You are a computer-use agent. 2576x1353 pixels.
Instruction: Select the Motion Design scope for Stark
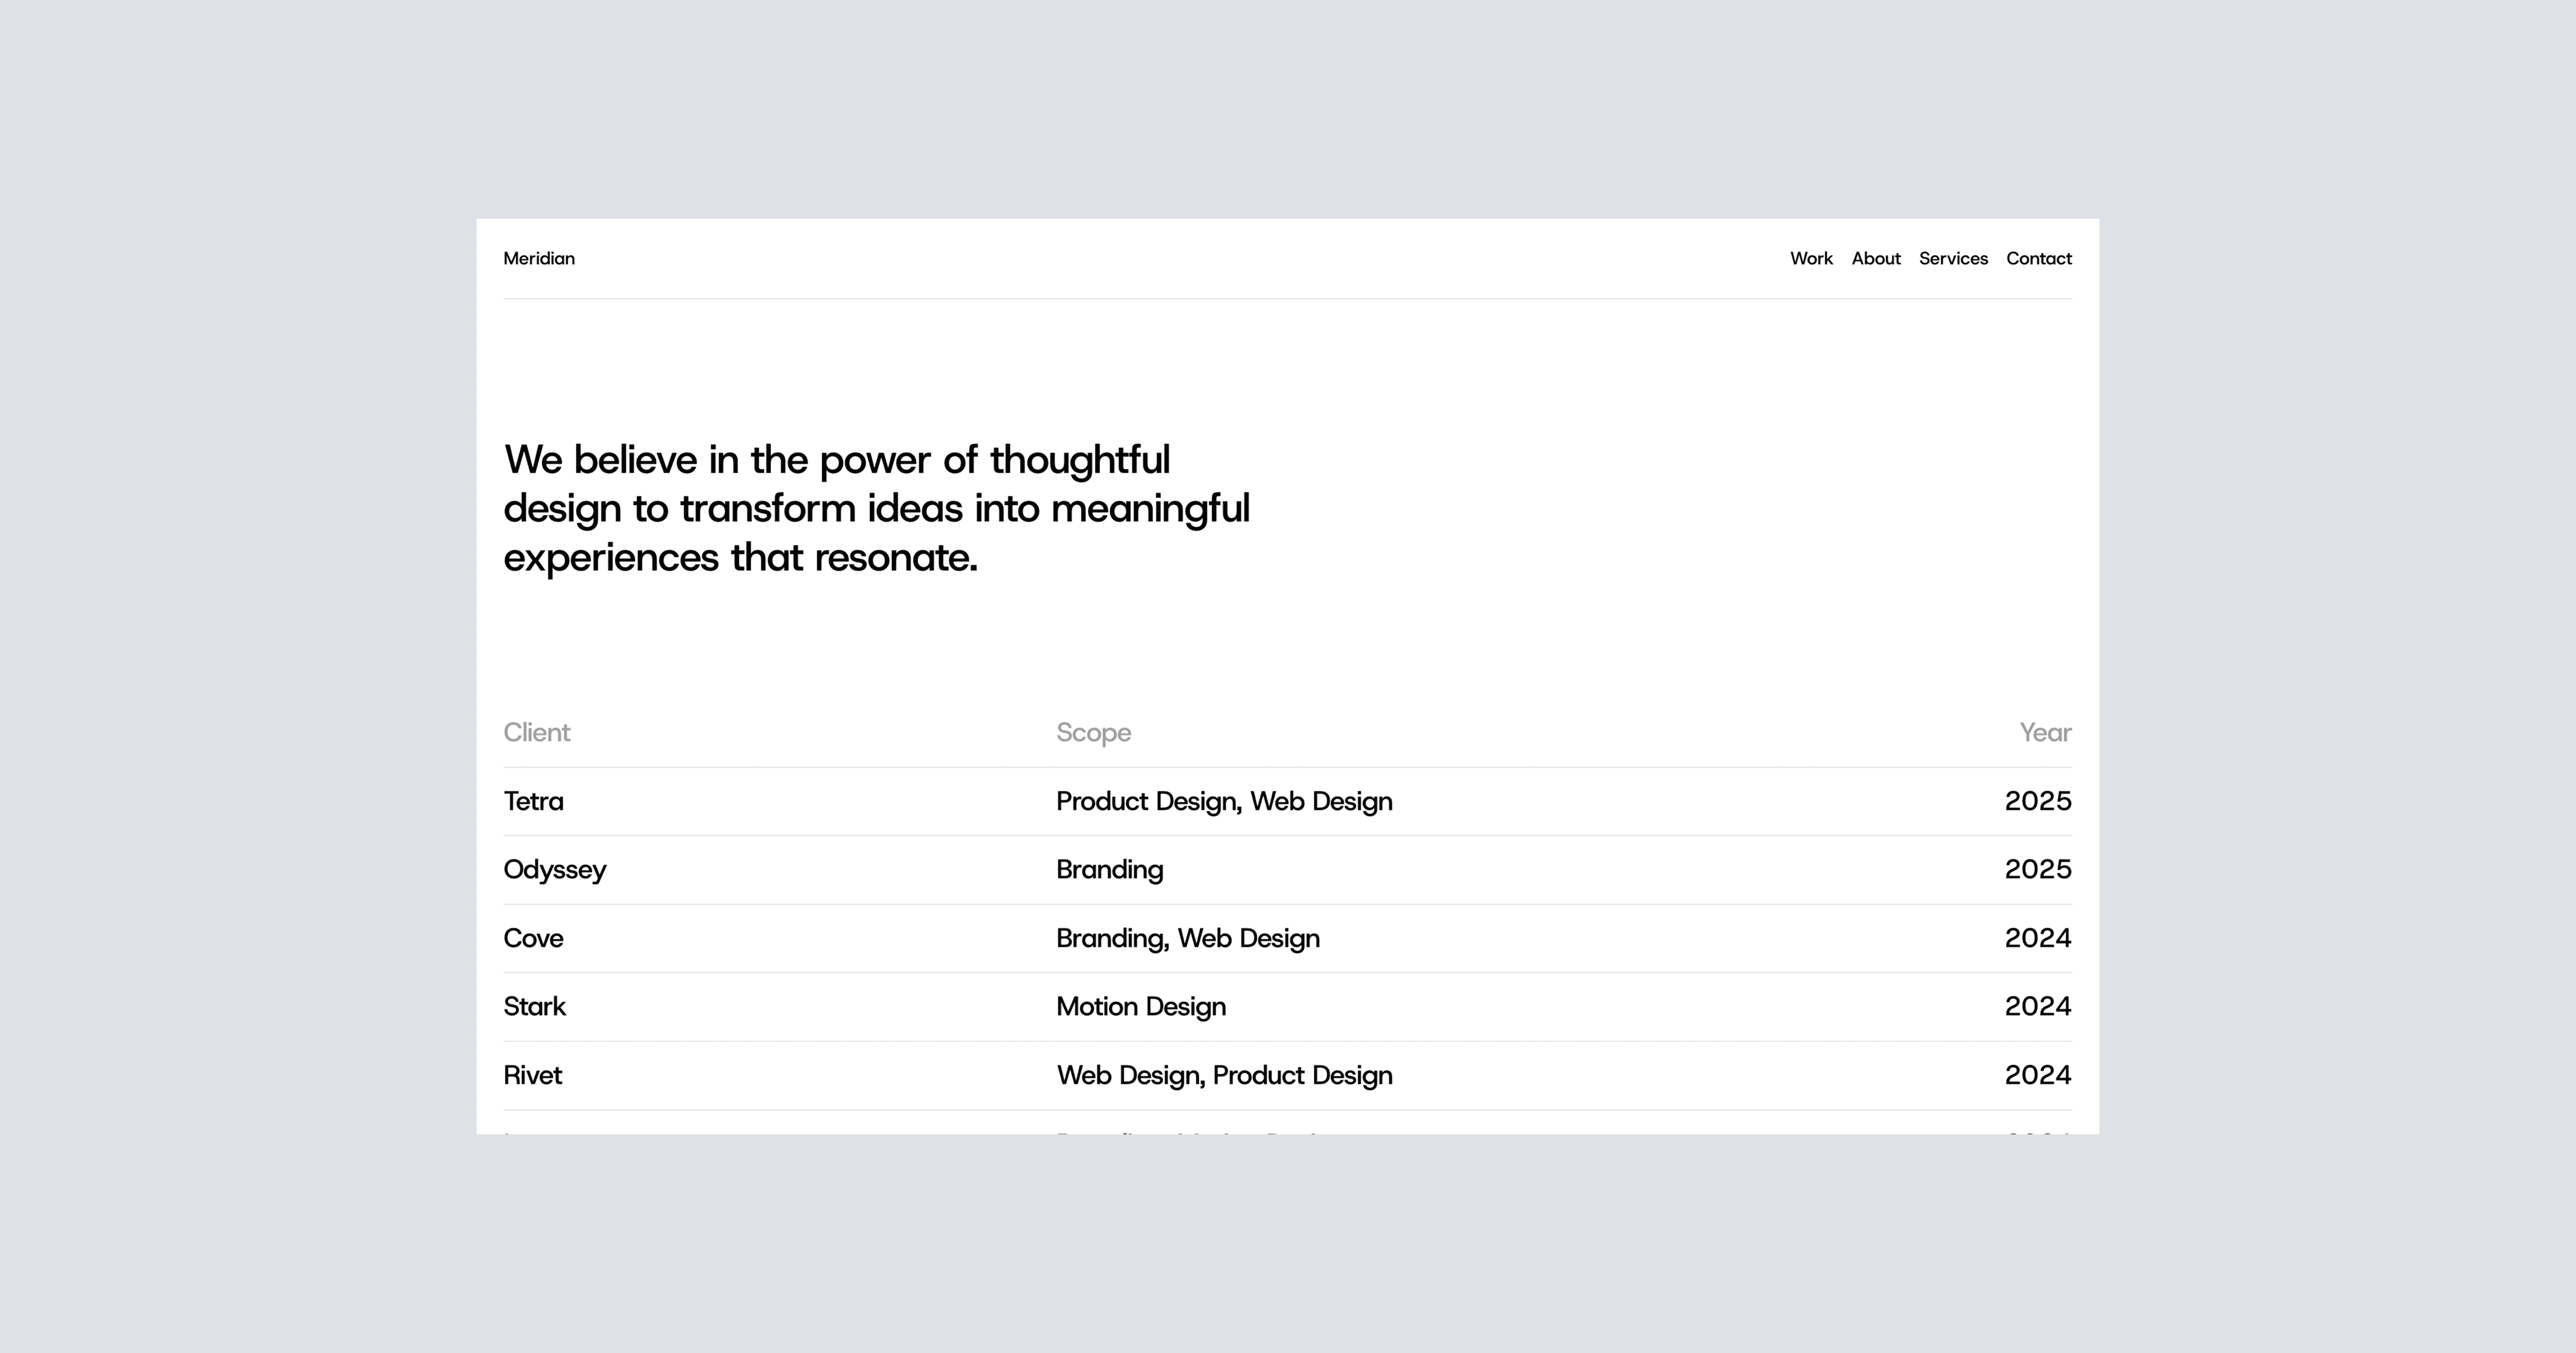click(x=1141, y=1007)
